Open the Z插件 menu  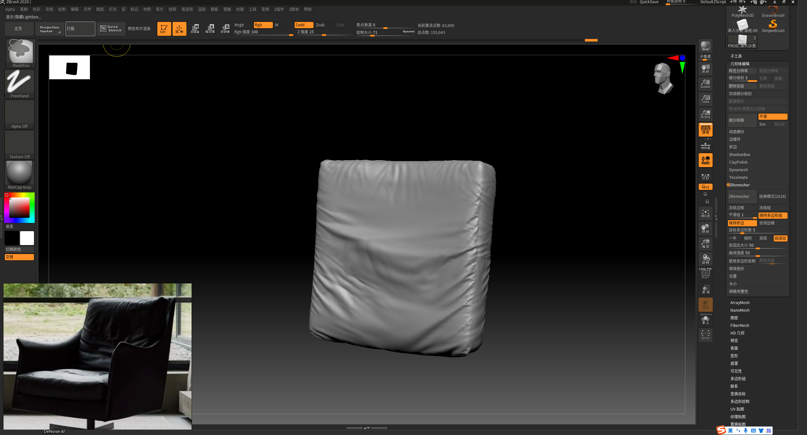(x=279, y=9)
